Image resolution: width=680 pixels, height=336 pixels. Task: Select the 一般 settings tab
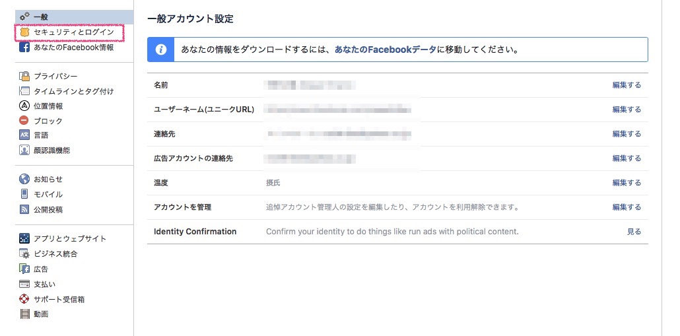(x=74, y=17)
